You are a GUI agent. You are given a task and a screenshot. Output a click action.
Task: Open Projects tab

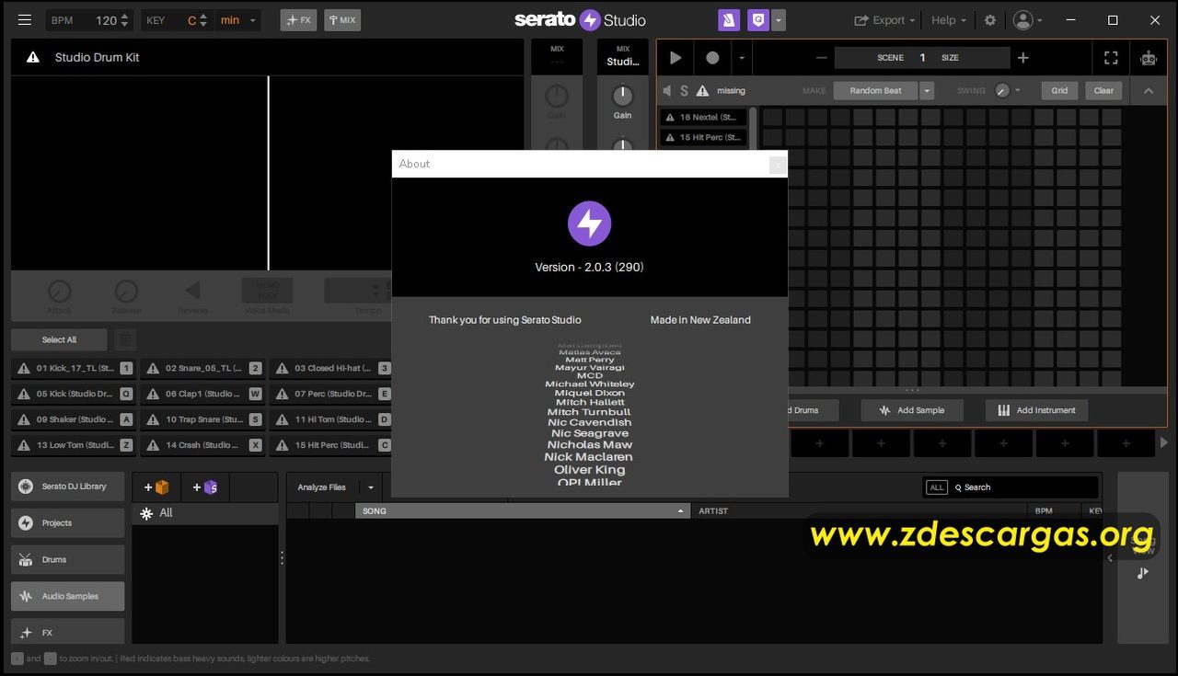(67, 523)
